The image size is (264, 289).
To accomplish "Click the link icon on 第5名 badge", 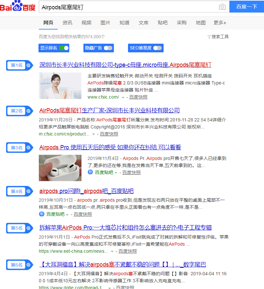I will pos(28,228).
